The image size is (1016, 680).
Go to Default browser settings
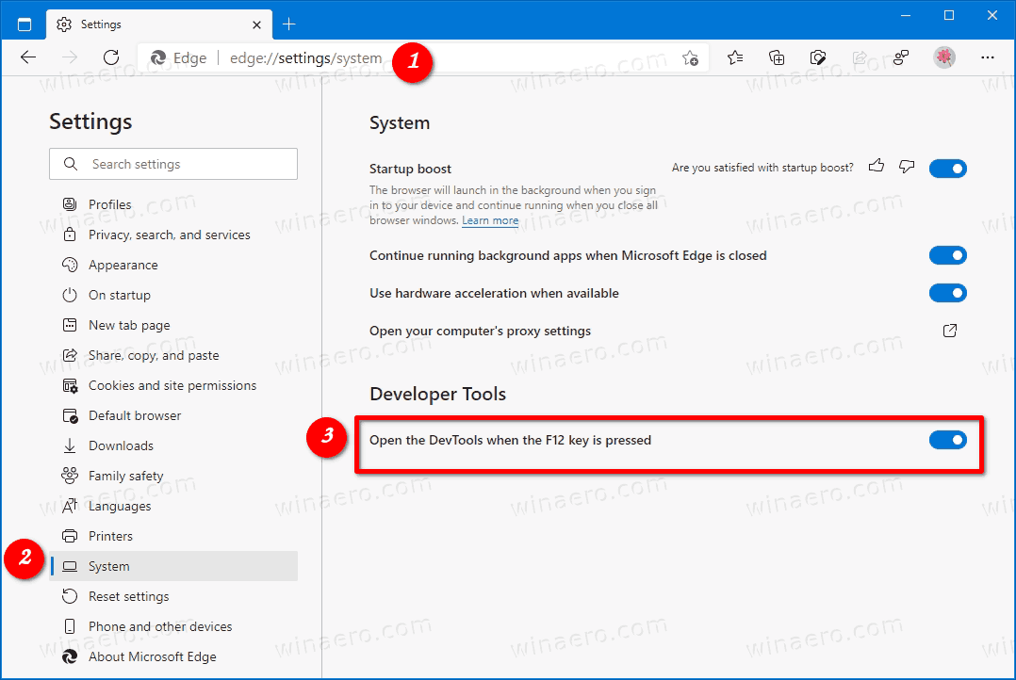coord(173,415)
